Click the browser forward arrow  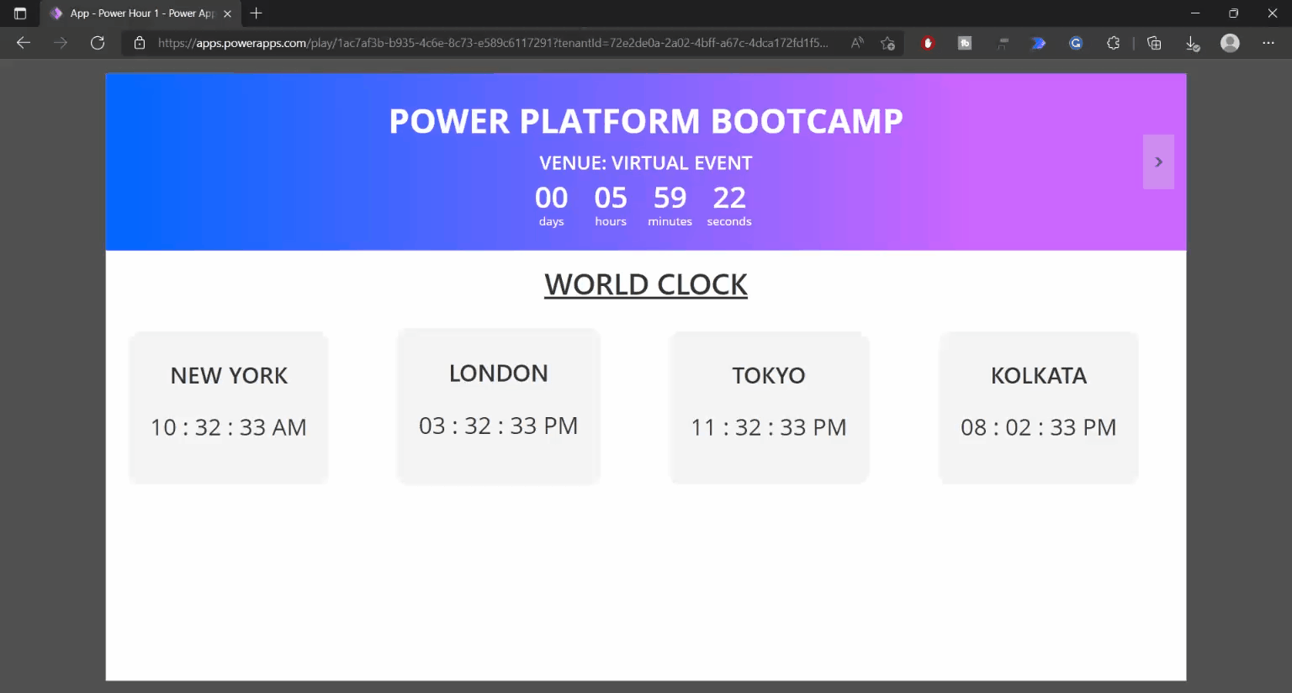tap(61, 43)
